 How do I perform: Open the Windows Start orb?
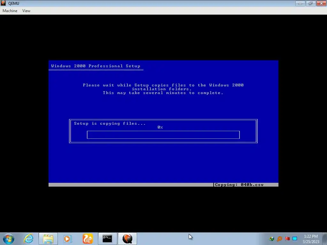coord(9,239)
